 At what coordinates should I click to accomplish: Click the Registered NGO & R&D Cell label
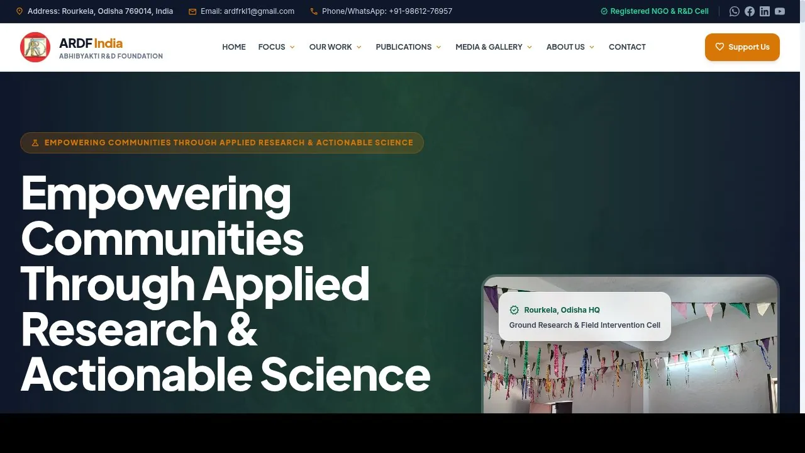[x=659, y=11]
